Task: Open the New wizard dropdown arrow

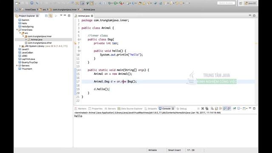Action: 19,3
